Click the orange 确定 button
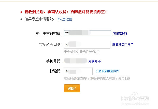 72,88
